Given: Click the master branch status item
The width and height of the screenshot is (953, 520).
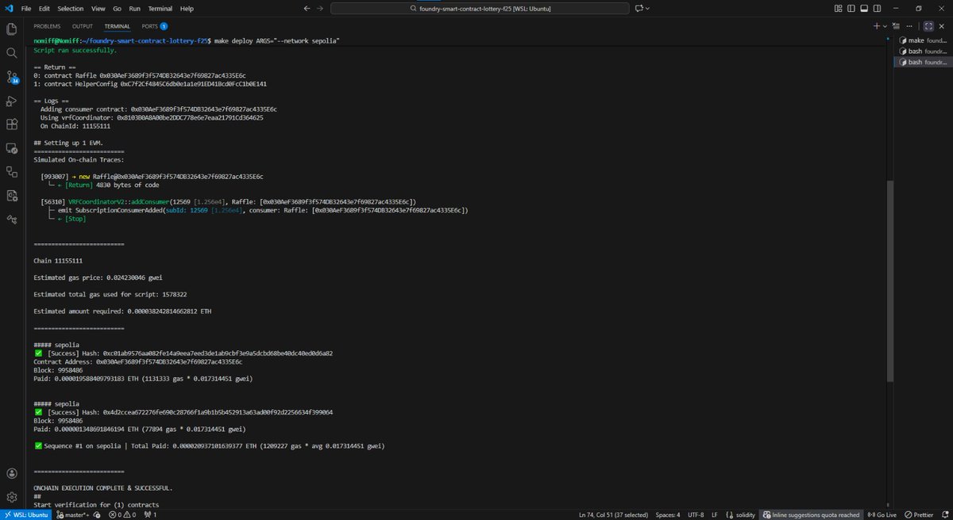Looking at the screenshot, I should tap(73, 514).
